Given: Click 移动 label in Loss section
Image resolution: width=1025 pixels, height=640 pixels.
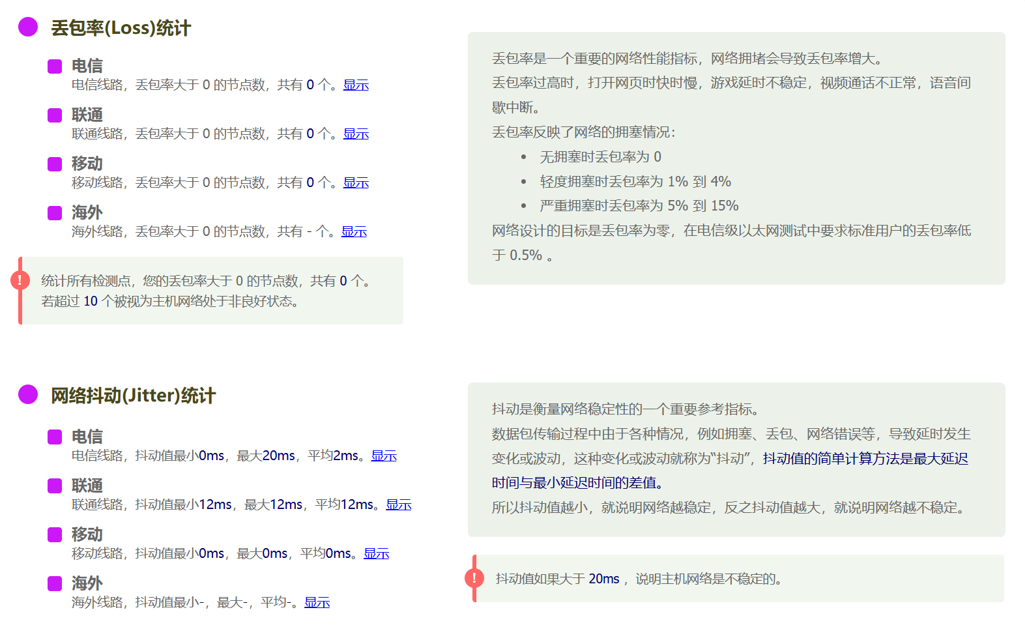Looking at the screenshot, I should point(87,164).
